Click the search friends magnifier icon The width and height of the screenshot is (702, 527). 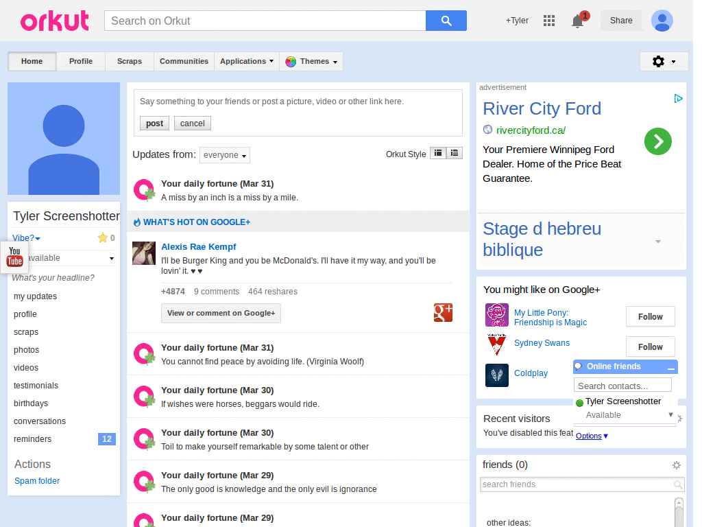678,484
